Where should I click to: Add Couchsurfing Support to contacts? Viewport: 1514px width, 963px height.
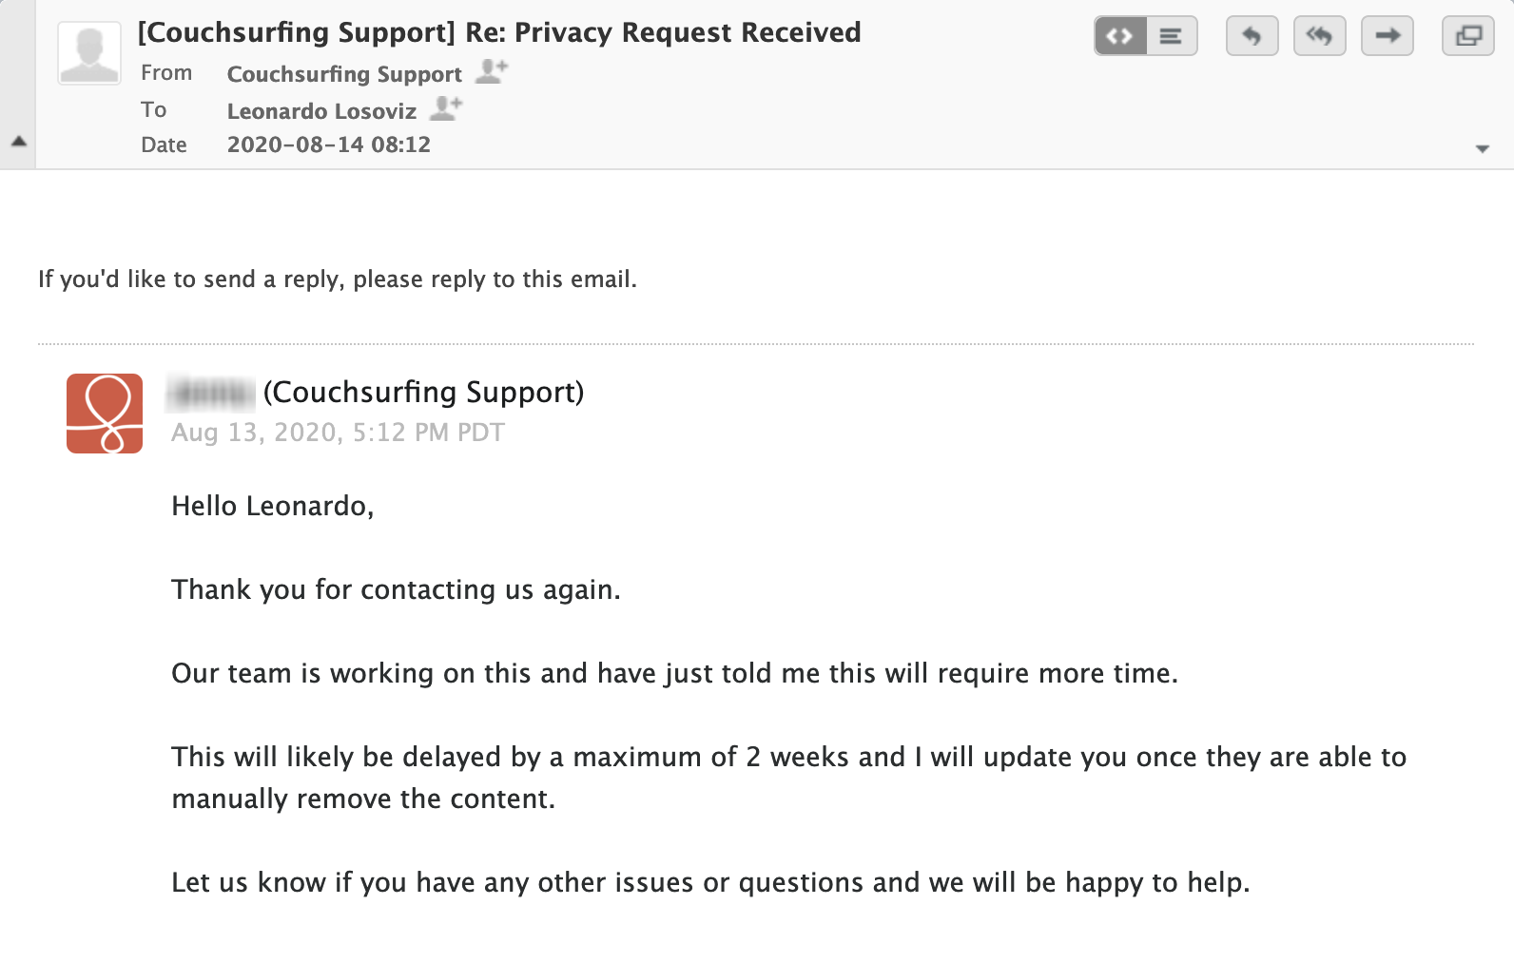point(492,71)
